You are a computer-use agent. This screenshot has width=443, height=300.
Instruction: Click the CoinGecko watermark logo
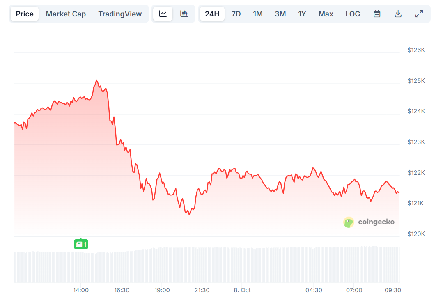coord(349,222)
